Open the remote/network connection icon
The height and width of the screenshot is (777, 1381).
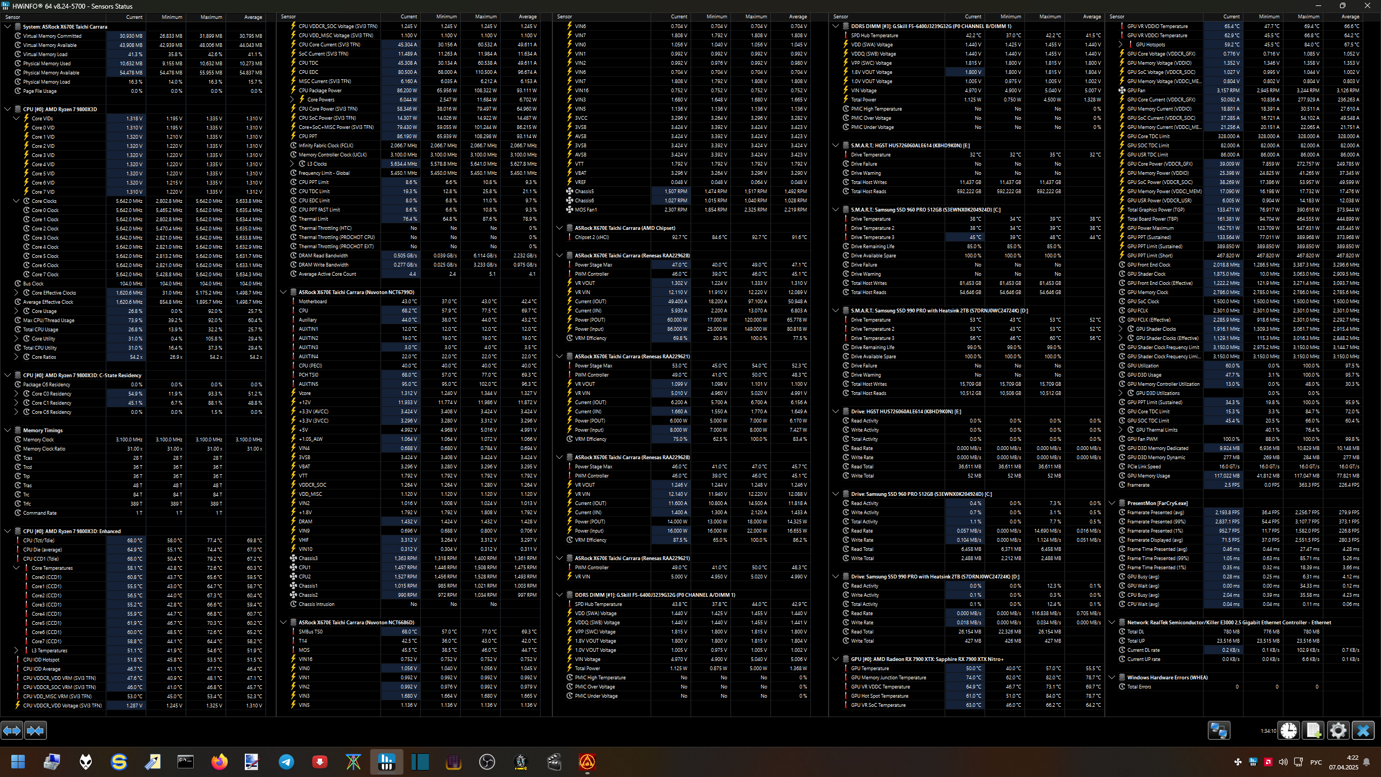coord(1219,731)
